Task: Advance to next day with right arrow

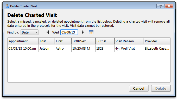Action: [x=83, y=32]
